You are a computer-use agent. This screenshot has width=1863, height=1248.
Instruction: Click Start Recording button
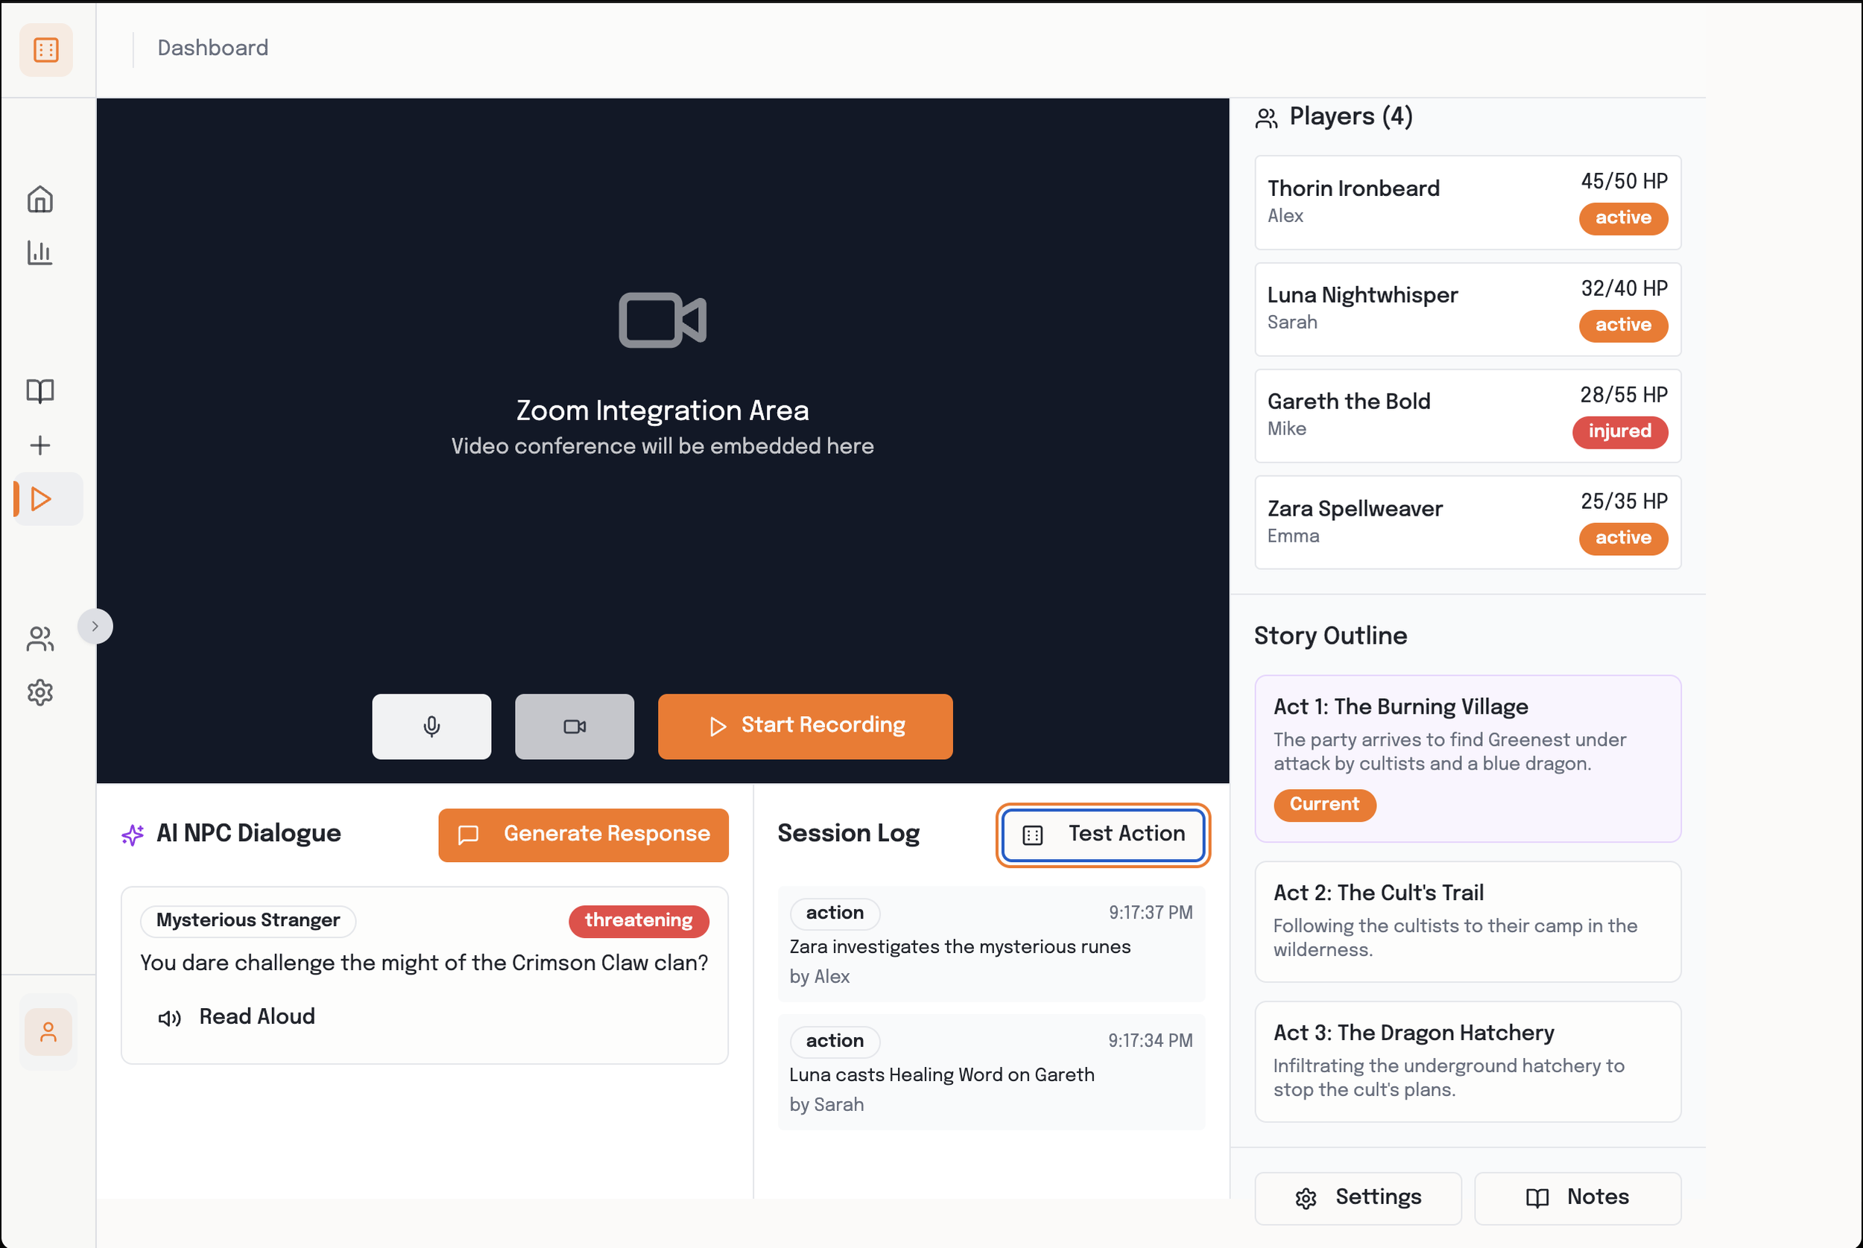pos(805,726)
